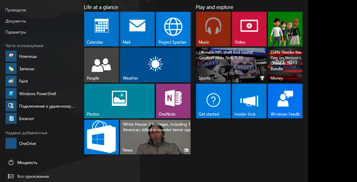The width and height of the screenshot is (357, 182).
Task: Open the Mail tile
Action: [137, 29]
